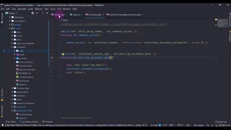
Task: Click the memory indicator 721 of 1502M
Action: [224, 125]
